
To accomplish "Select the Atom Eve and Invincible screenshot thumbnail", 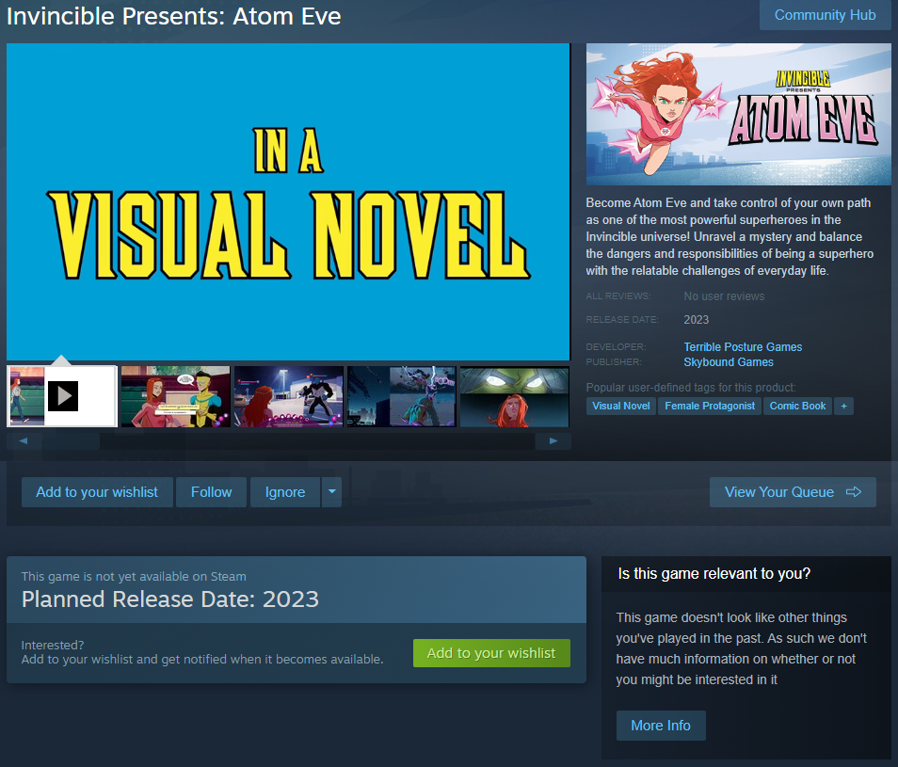I will tap(175, 396).
